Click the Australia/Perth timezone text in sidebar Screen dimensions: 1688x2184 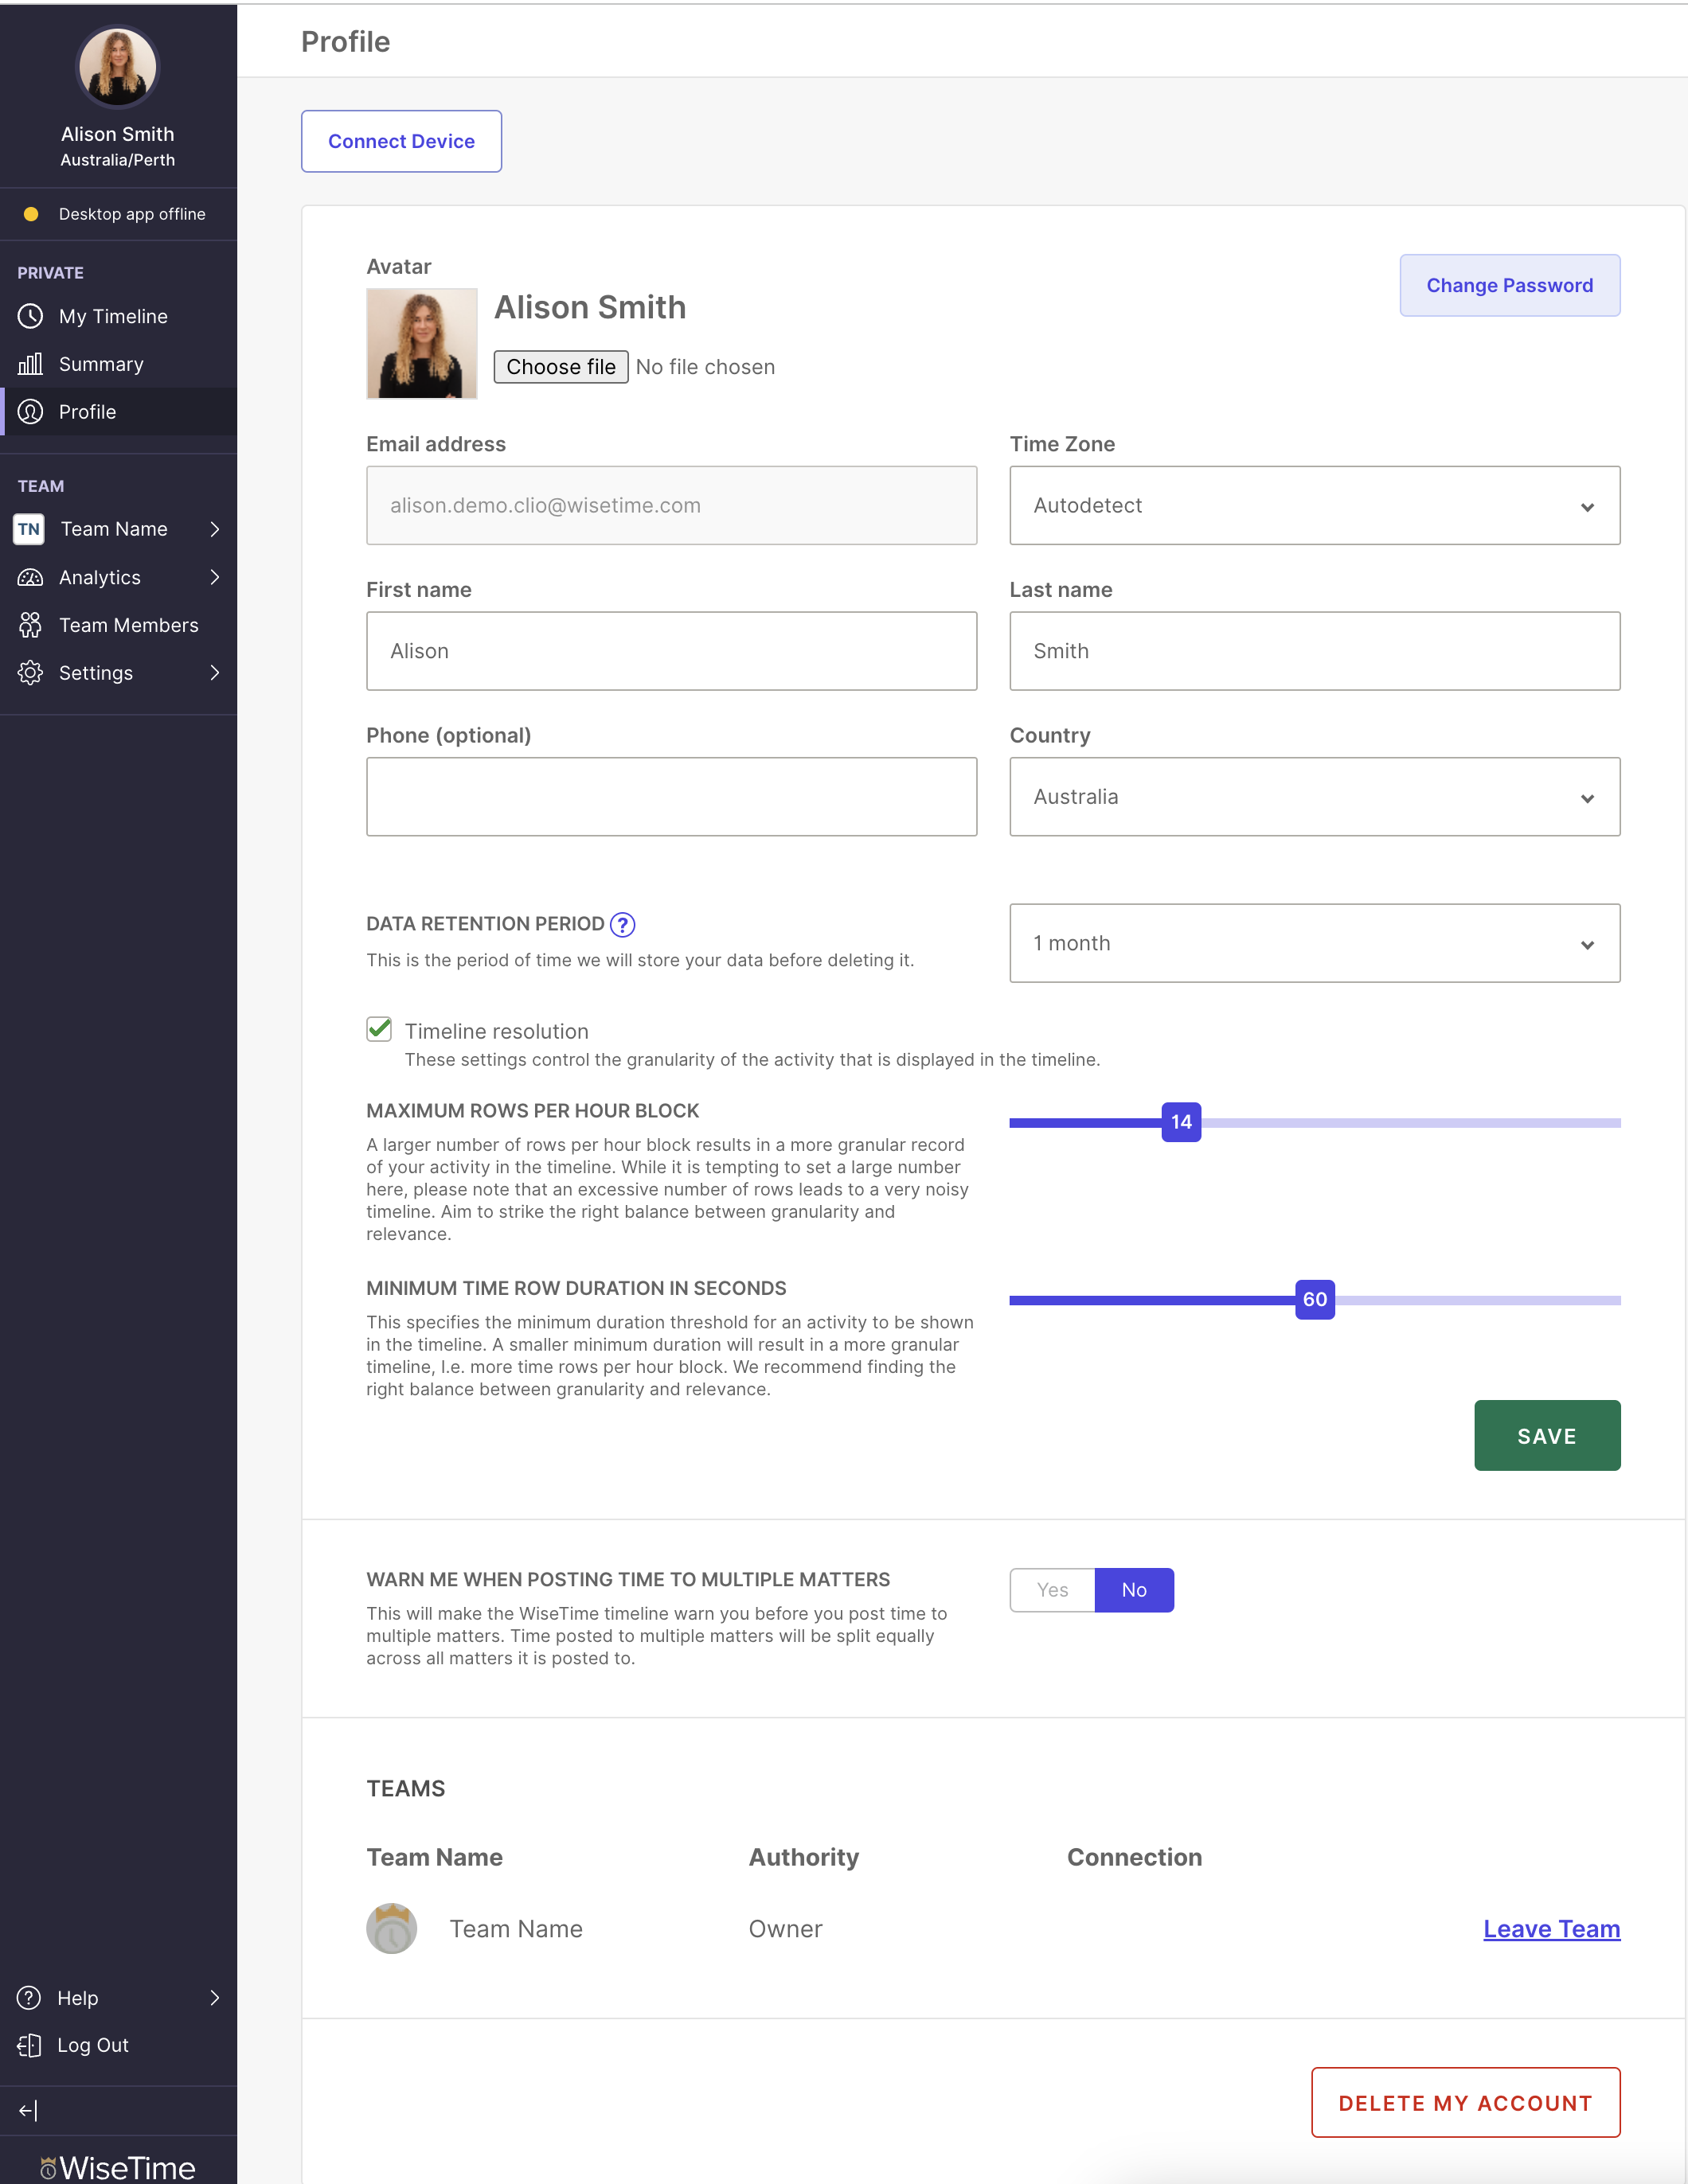(x=118, y=160)
